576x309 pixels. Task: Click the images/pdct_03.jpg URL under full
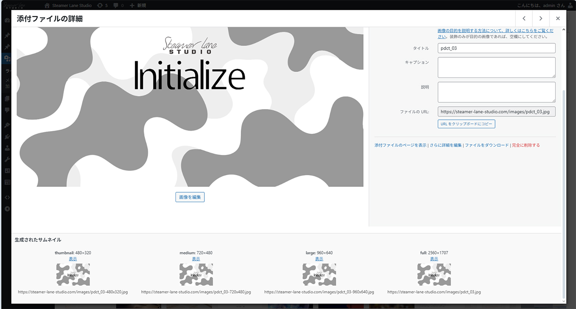coord(434,292)
